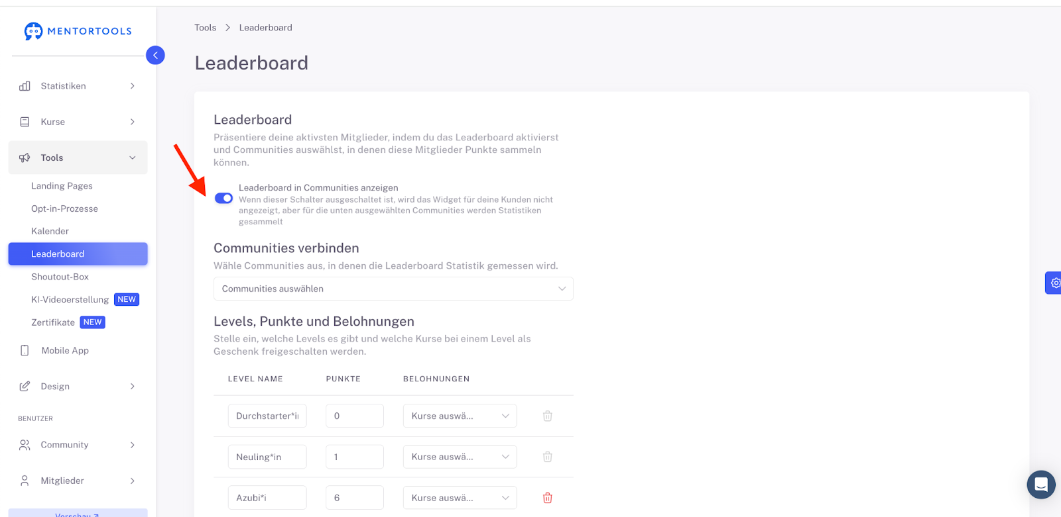Open the Communities auswählen dropdown
1061x517 pixels.
(x=393, y=289)
